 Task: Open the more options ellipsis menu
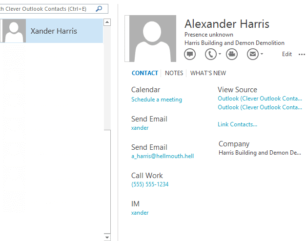tap(302, 54)
